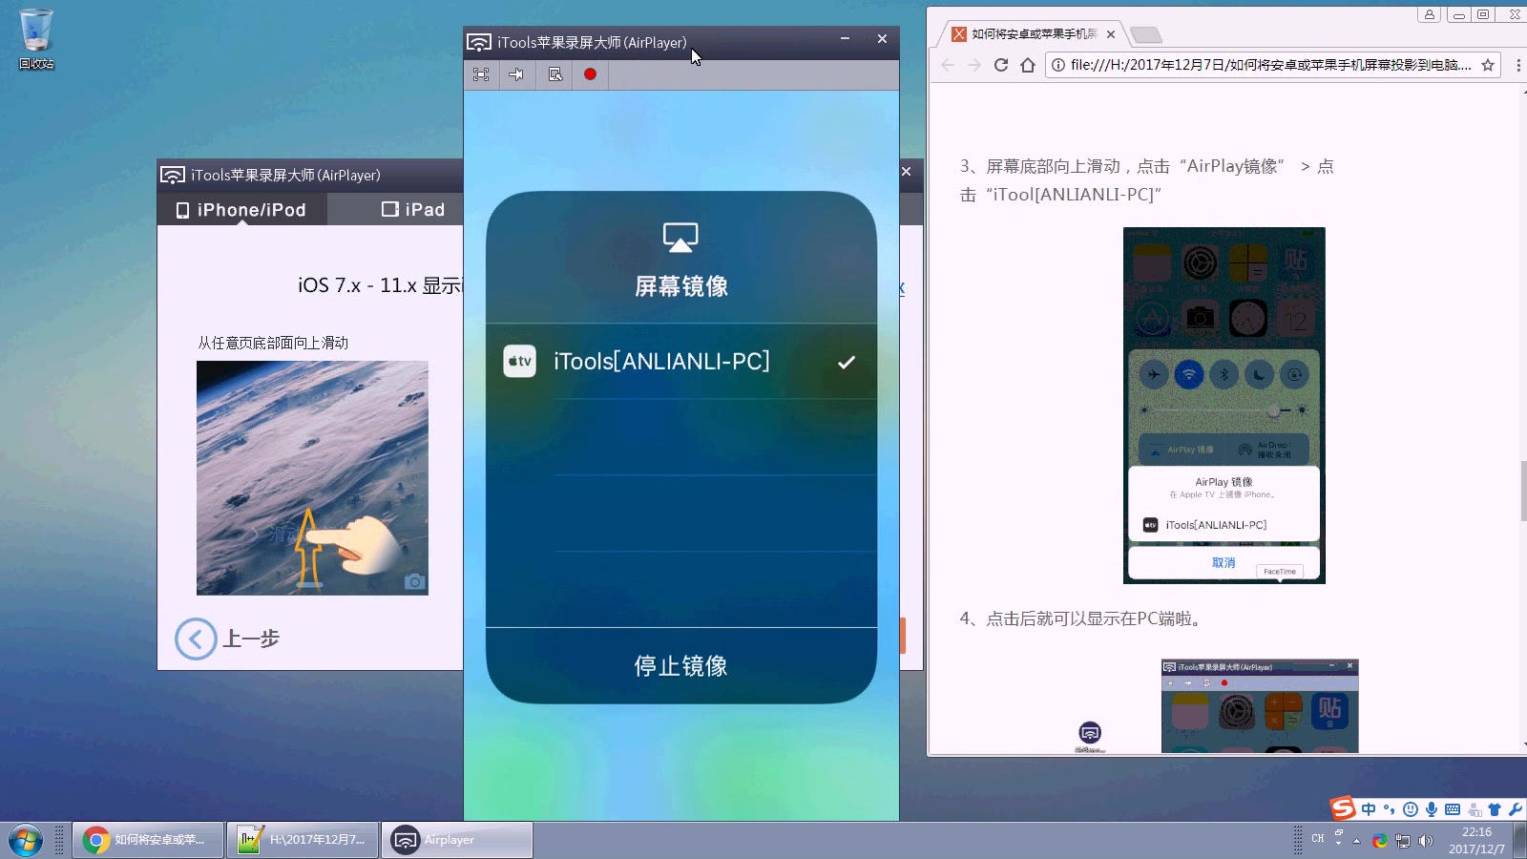1527x859 pixels.
Task: Close the Chrome tab 如何将安卓或苹果手机
Action: pyautogui.click(x=1111, y=33)
